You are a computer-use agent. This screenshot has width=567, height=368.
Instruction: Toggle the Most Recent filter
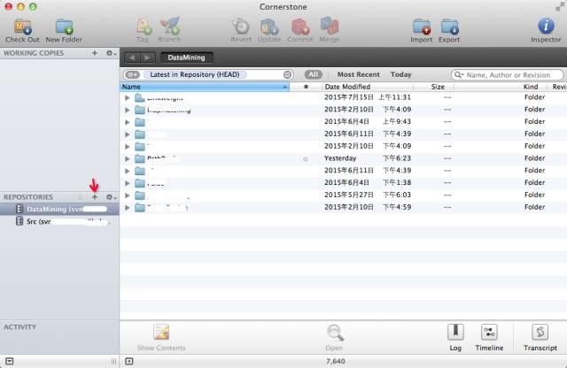(358, 74)
